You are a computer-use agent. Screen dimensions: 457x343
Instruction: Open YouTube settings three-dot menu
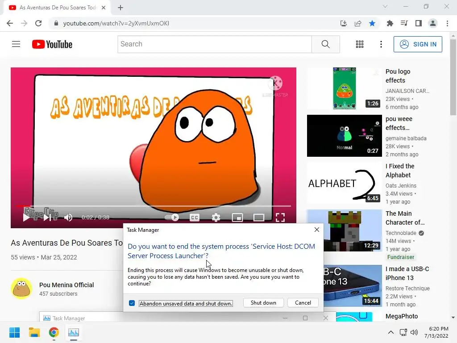coord(381,44)
